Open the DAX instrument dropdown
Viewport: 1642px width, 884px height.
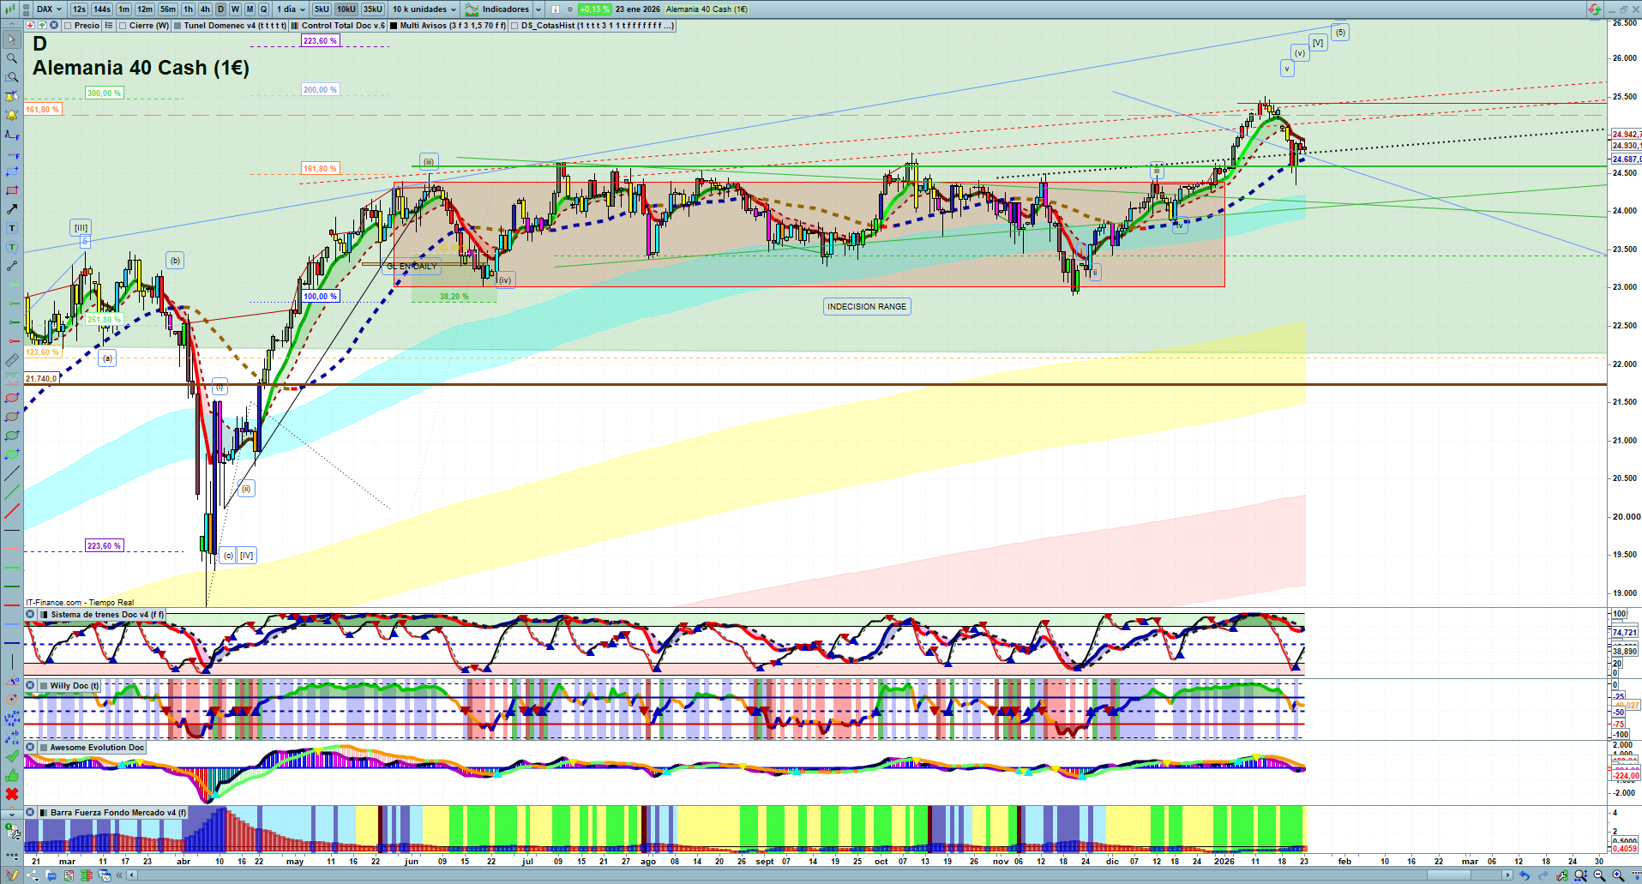49,9
